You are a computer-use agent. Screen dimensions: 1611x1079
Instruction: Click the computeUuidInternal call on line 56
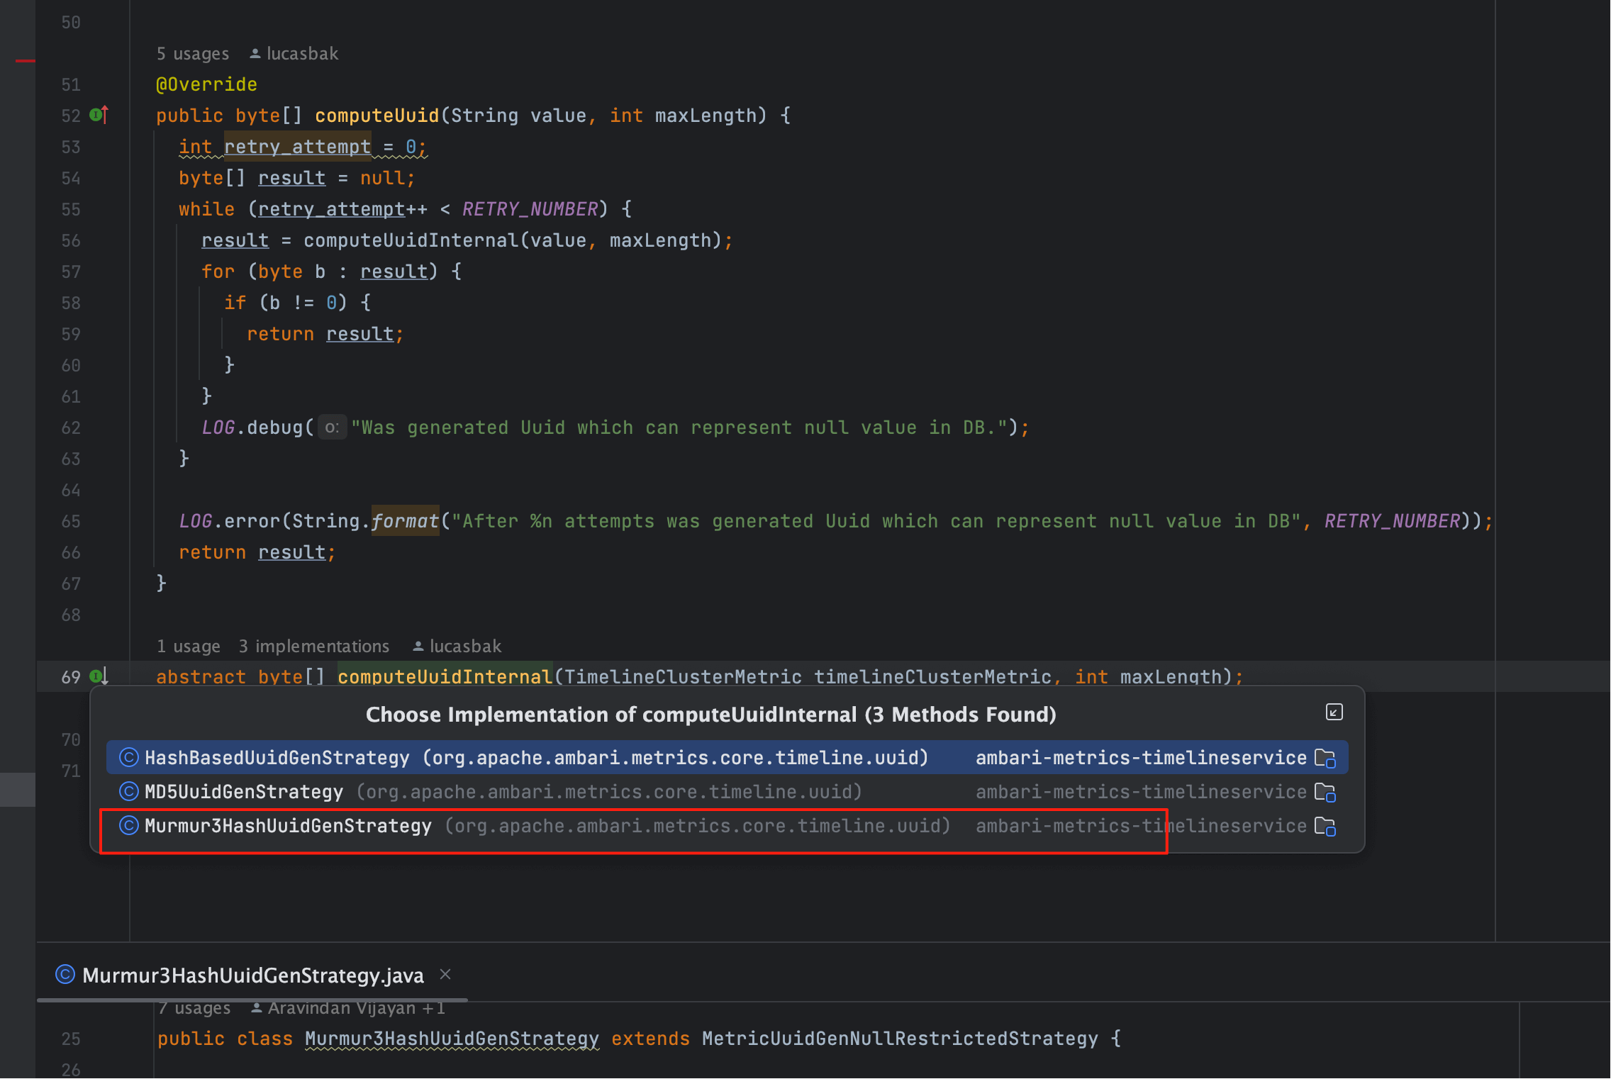[411, 240]
